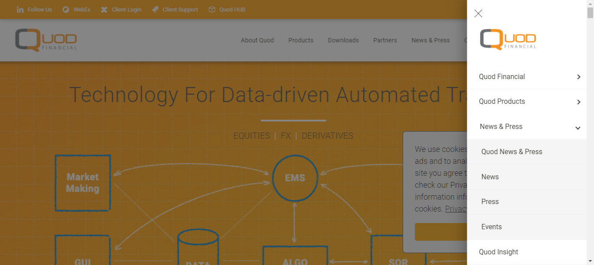The image size is (594, 265).
Task: Click the Client Support icon
Action: [x=155, y=9]
